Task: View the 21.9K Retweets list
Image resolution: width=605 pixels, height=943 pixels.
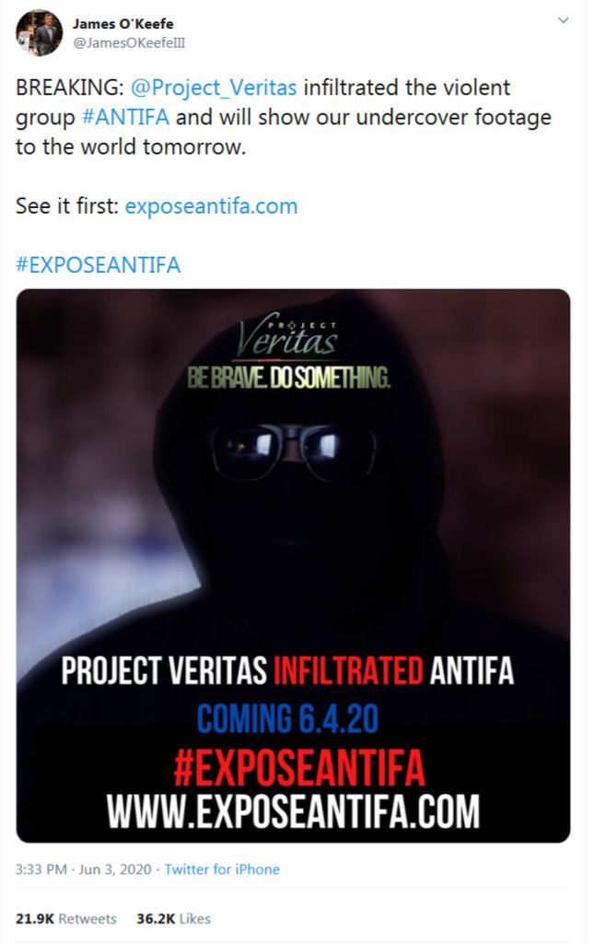Action: click(x=66, y=919)
